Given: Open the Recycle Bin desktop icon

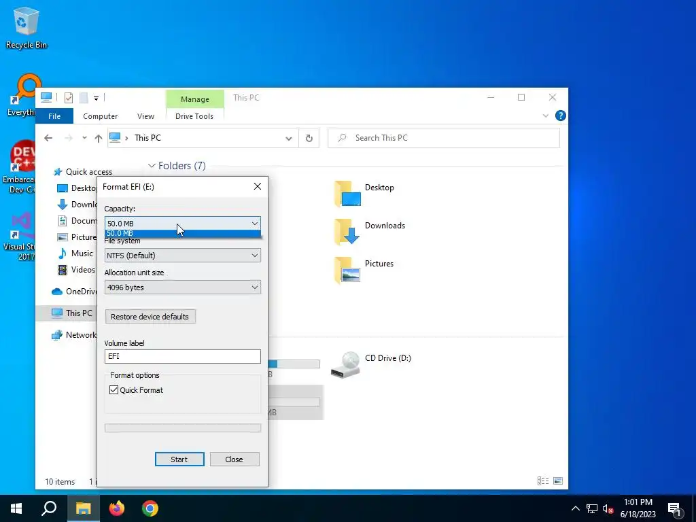Looking at the screenshot, I should point(27,27).
